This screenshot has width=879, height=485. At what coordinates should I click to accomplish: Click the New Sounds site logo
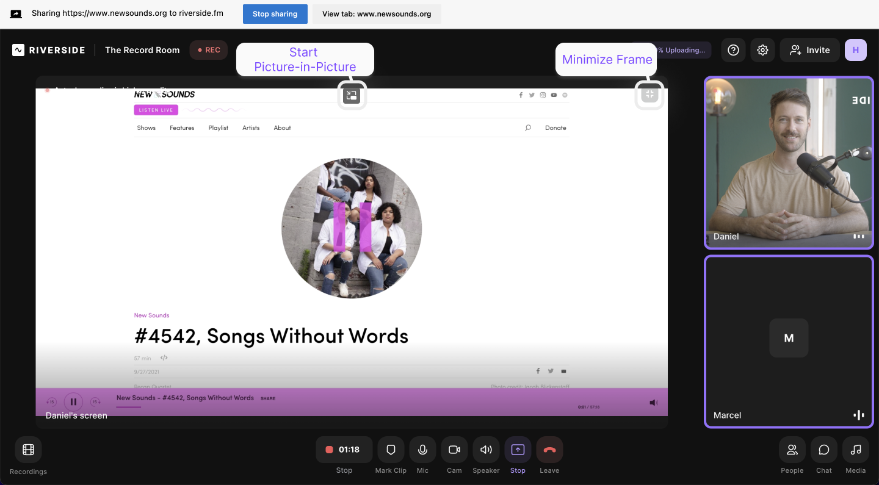[164, 95]
